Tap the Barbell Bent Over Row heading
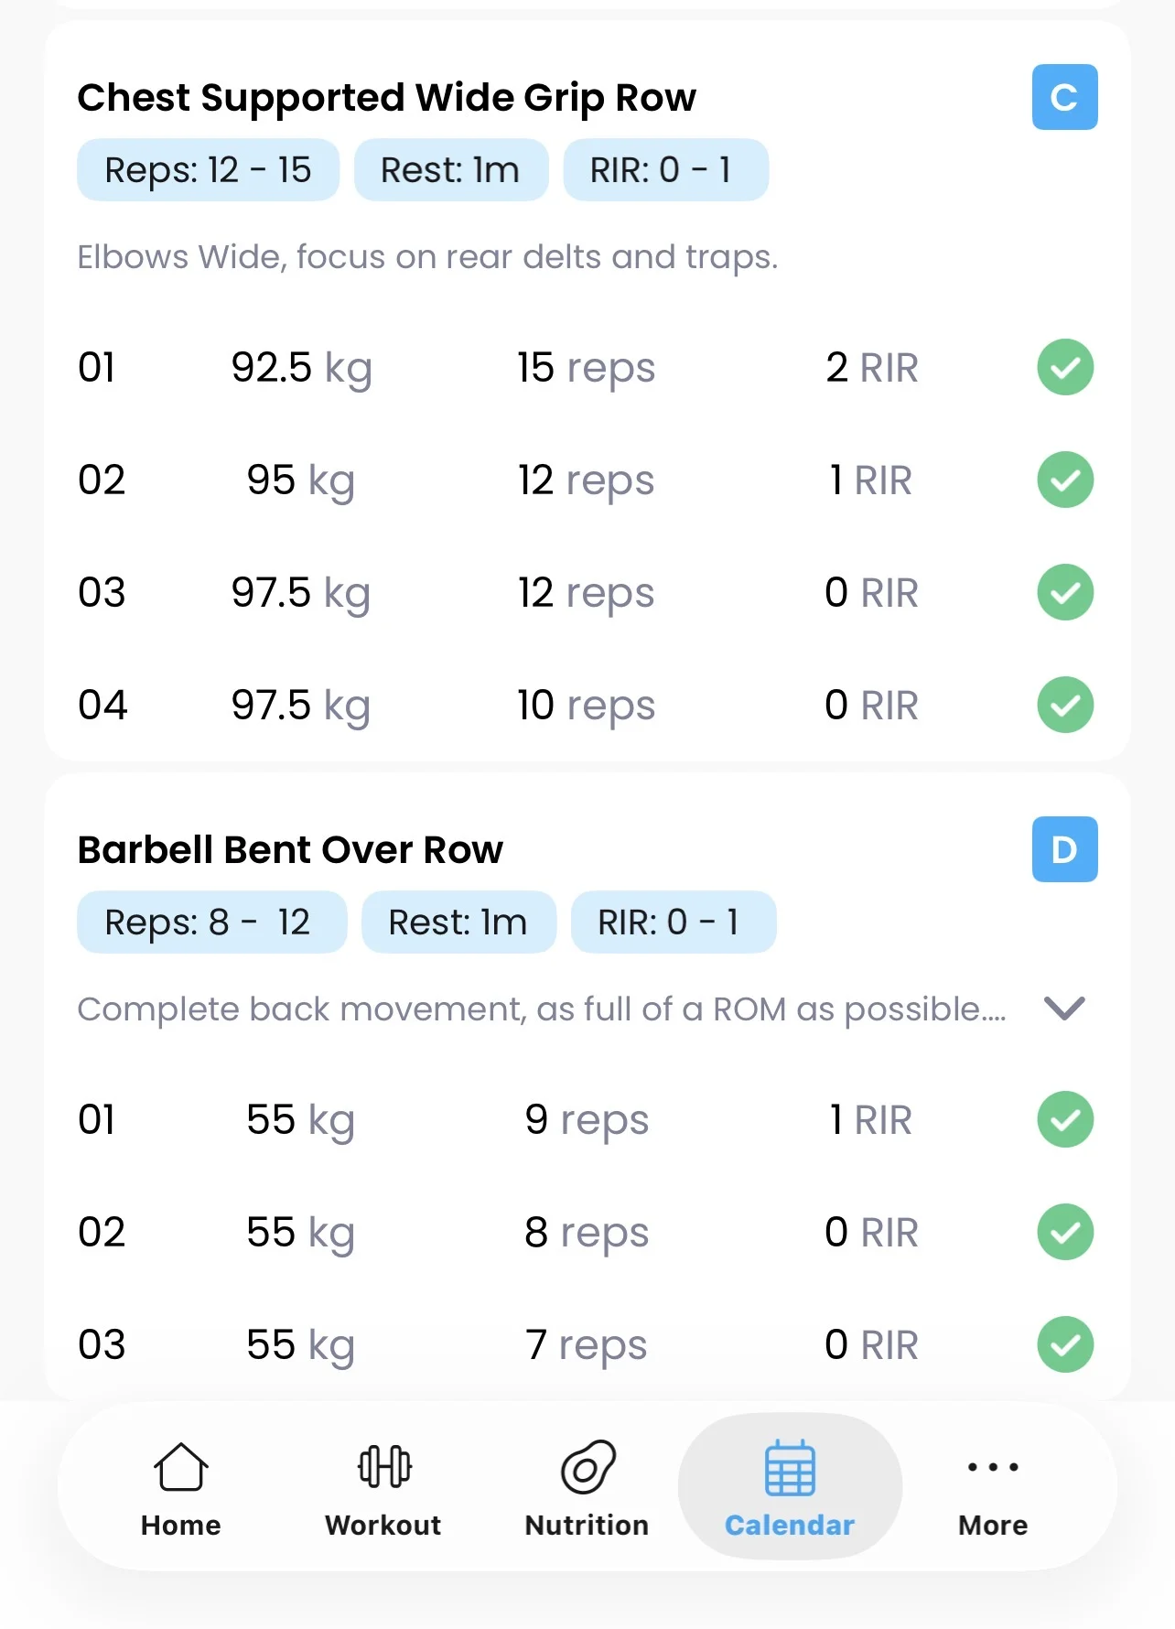1175x1629 pixels. click(x=290, y=850)
